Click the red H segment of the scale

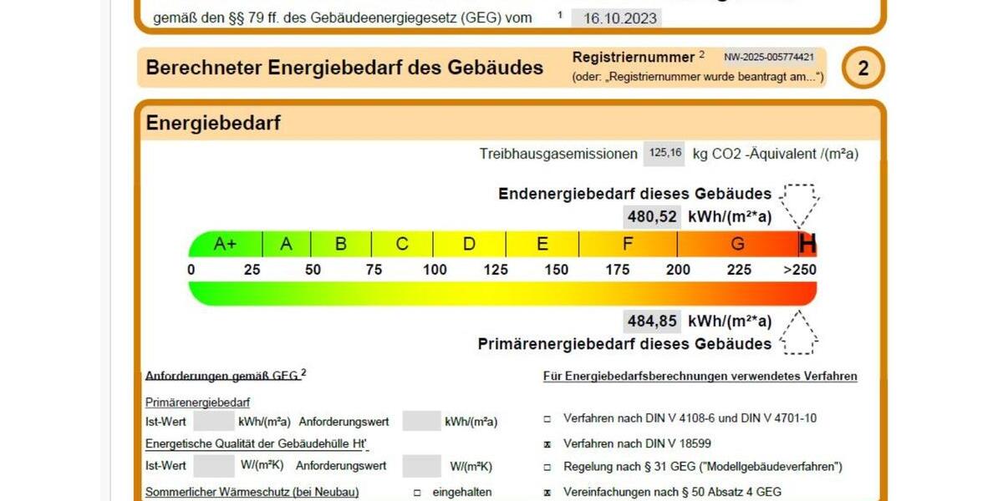(807, 245)
